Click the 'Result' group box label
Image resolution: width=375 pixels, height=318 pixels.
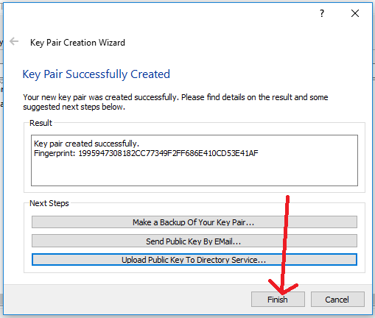coord(41,123)
